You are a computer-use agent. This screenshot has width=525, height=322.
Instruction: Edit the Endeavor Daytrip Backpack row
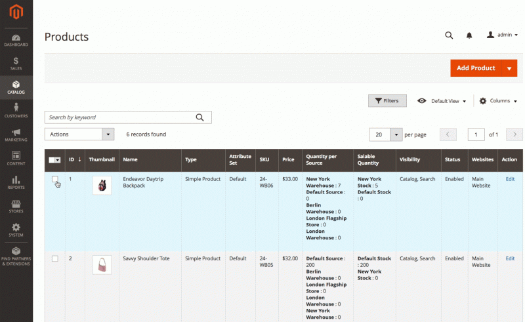(510, 179)
